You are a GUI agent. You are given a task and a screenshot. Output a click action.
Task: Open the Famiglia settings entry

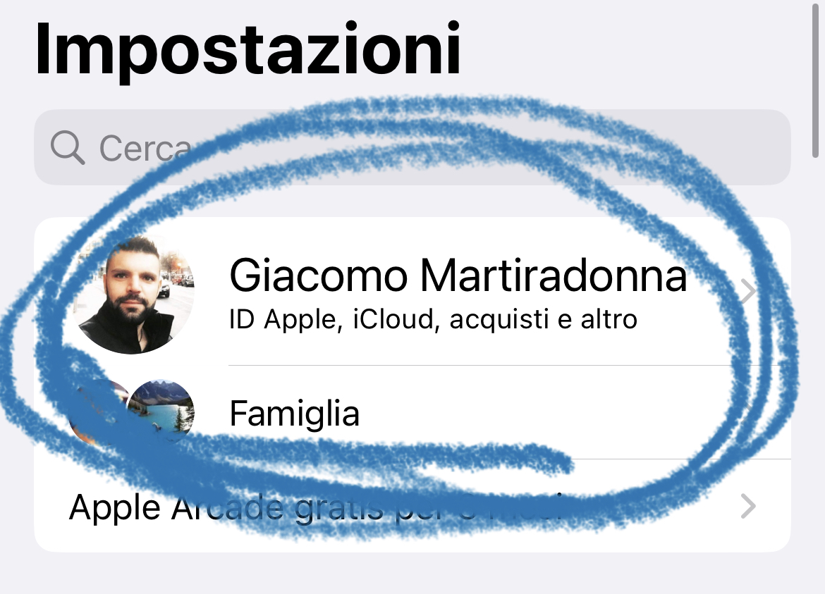(x=412, y=412)
